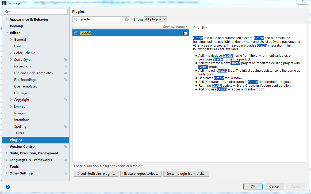Disable the Gradle plugin checkbox
This screenshot has height=194, width=311.
[185, 33]
